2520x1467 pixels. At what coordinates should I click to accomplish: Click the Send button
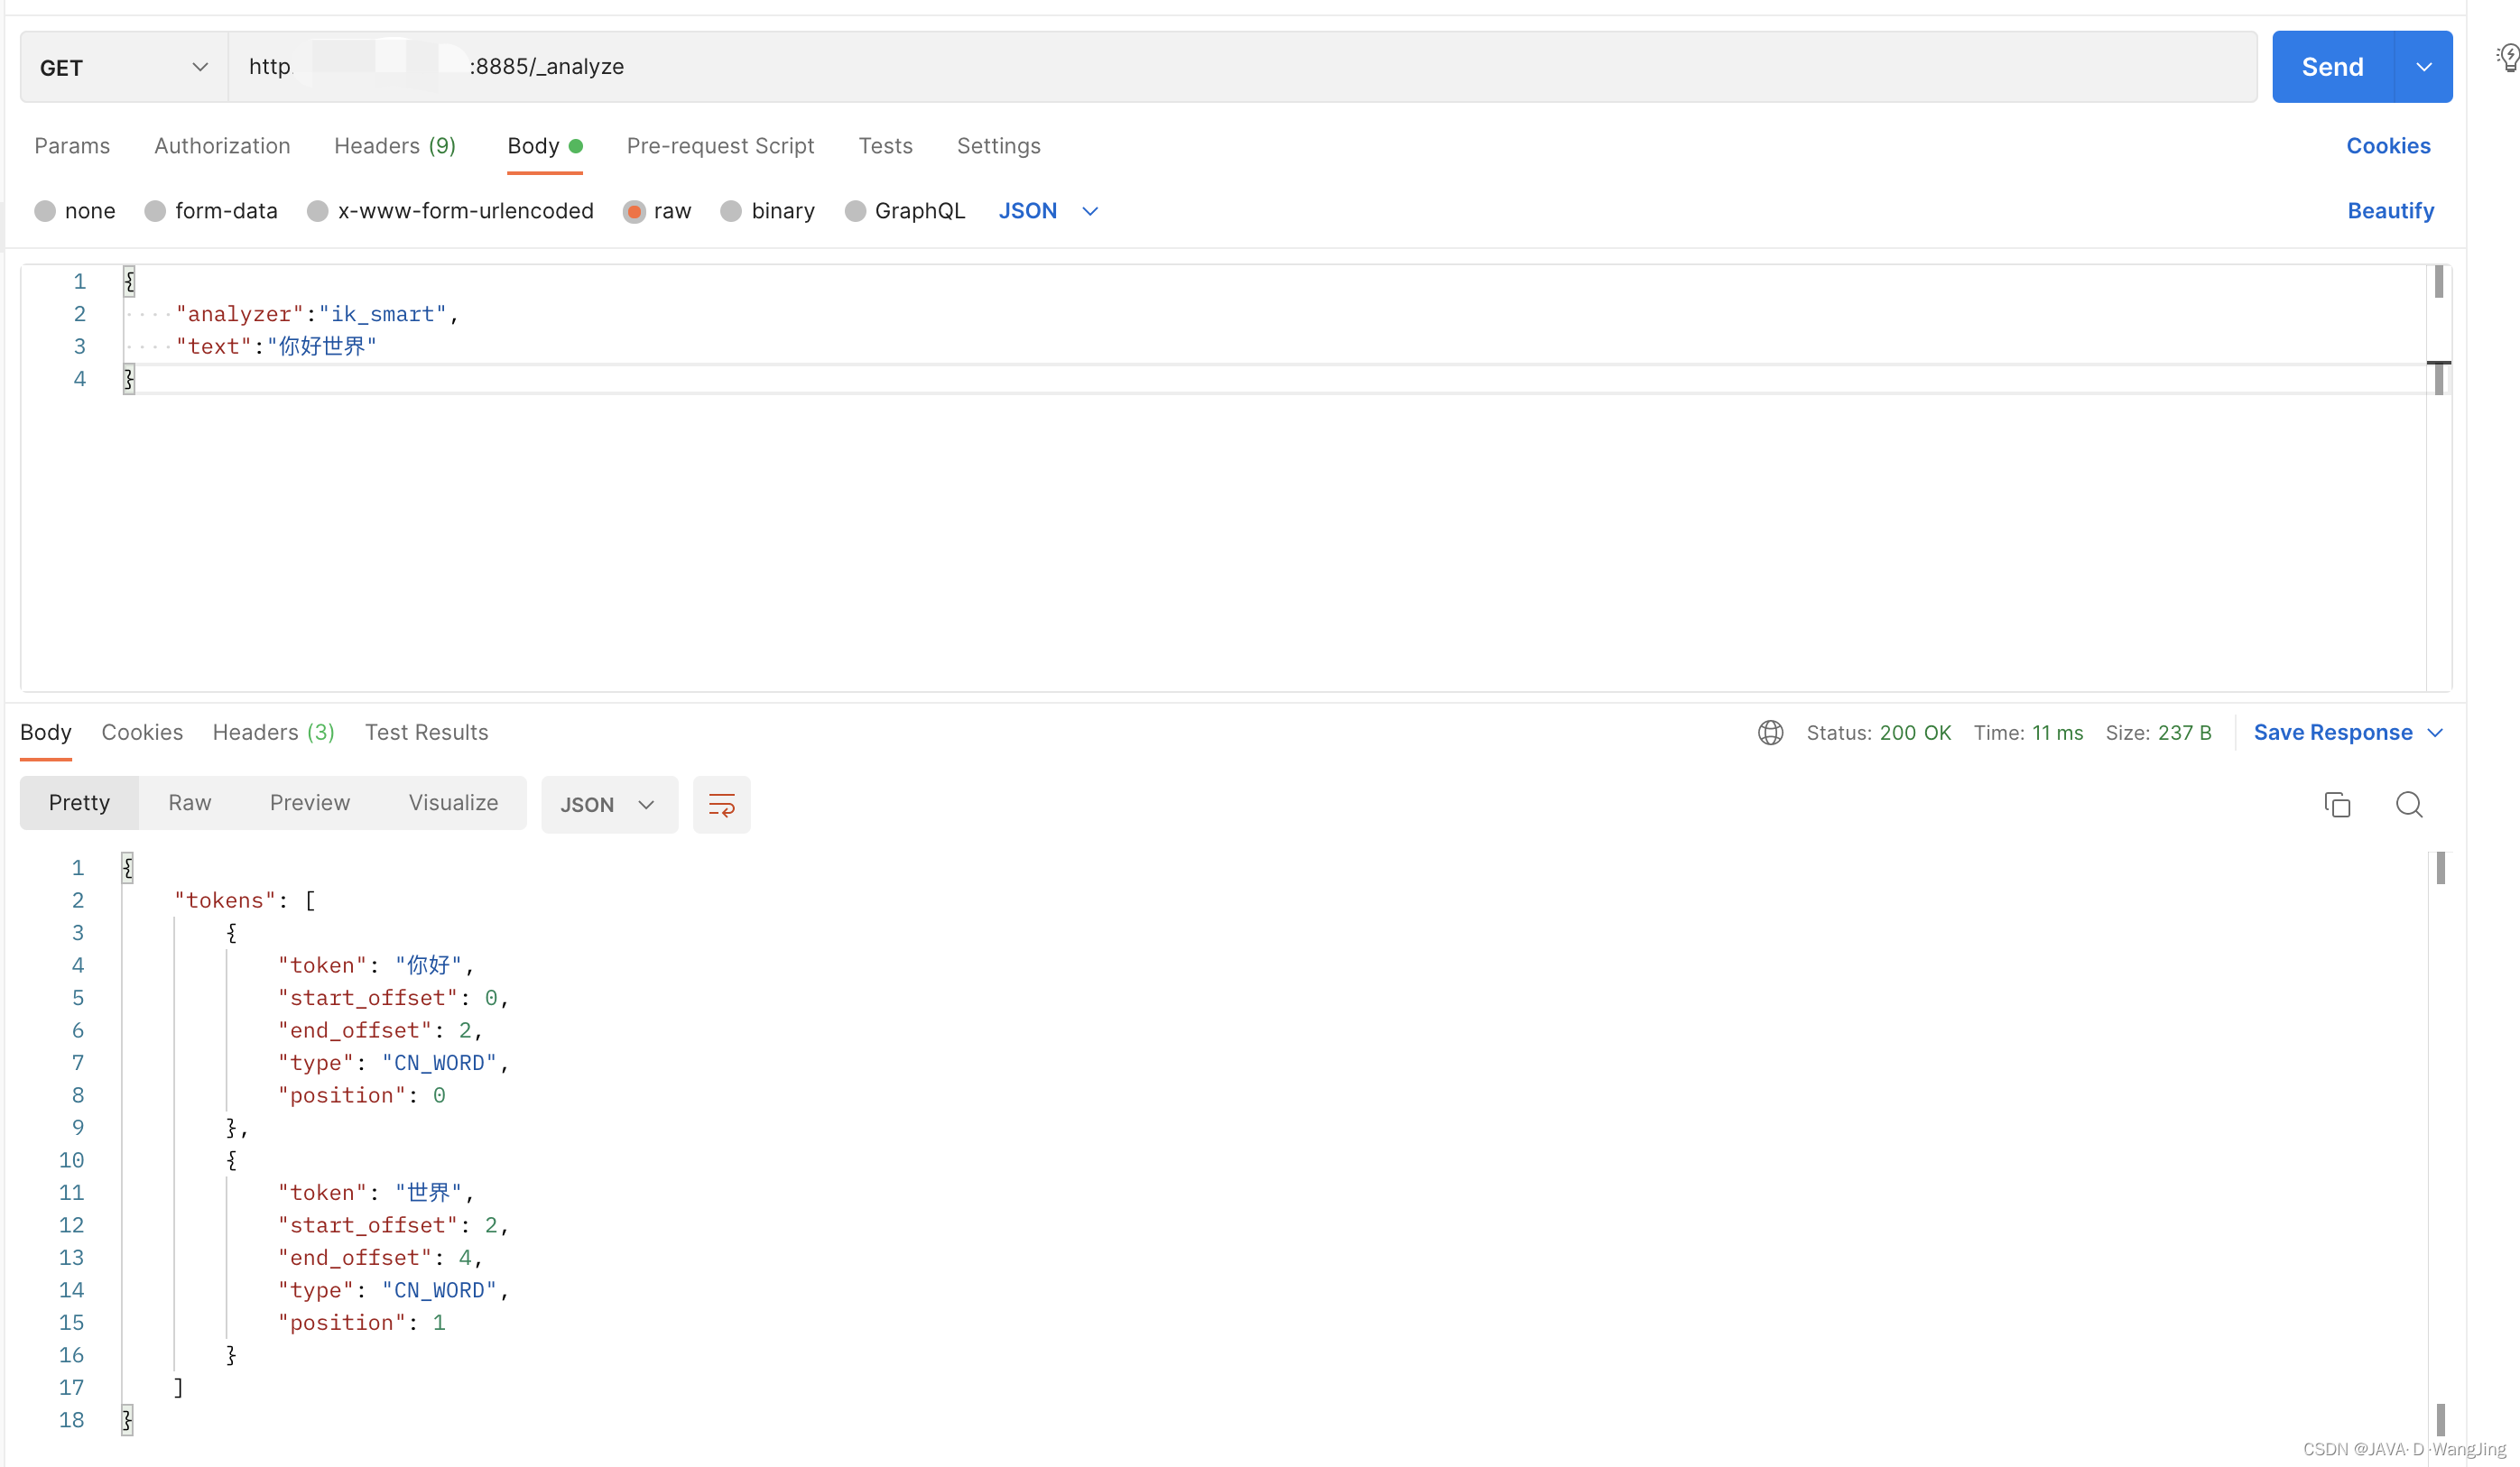pos(2333,67)
